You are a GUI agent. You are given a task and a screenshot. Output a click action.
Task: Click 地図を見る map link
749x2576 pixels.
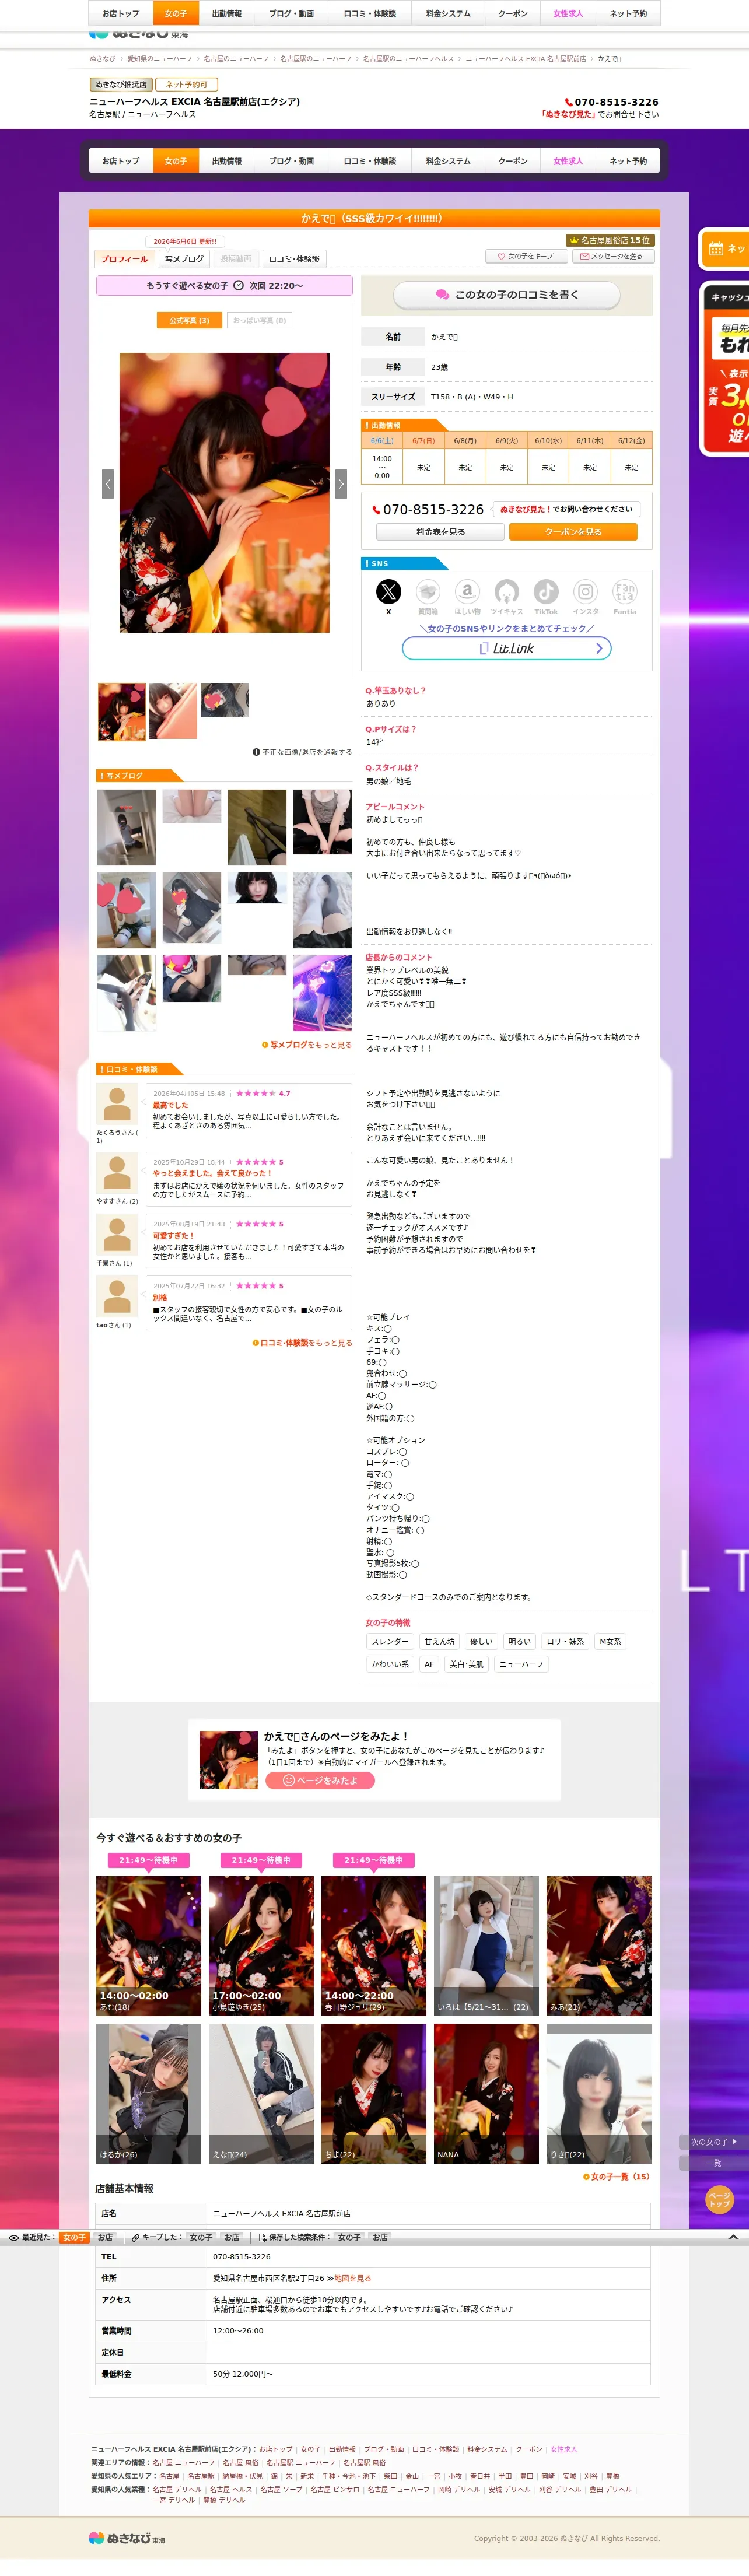coord(353,2278)
